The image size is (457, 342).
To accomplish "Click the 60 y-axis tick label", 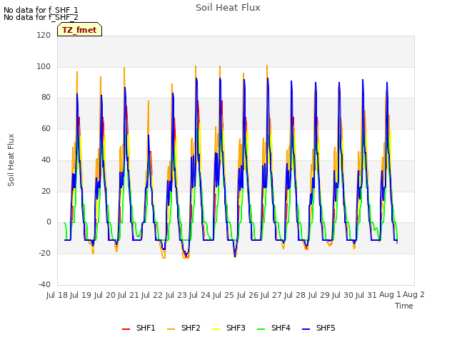I will [x=46, y=128].
